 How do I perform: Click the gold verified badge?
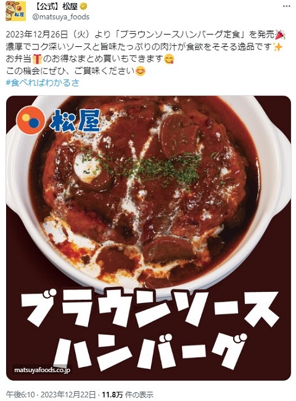click(83, 7)
